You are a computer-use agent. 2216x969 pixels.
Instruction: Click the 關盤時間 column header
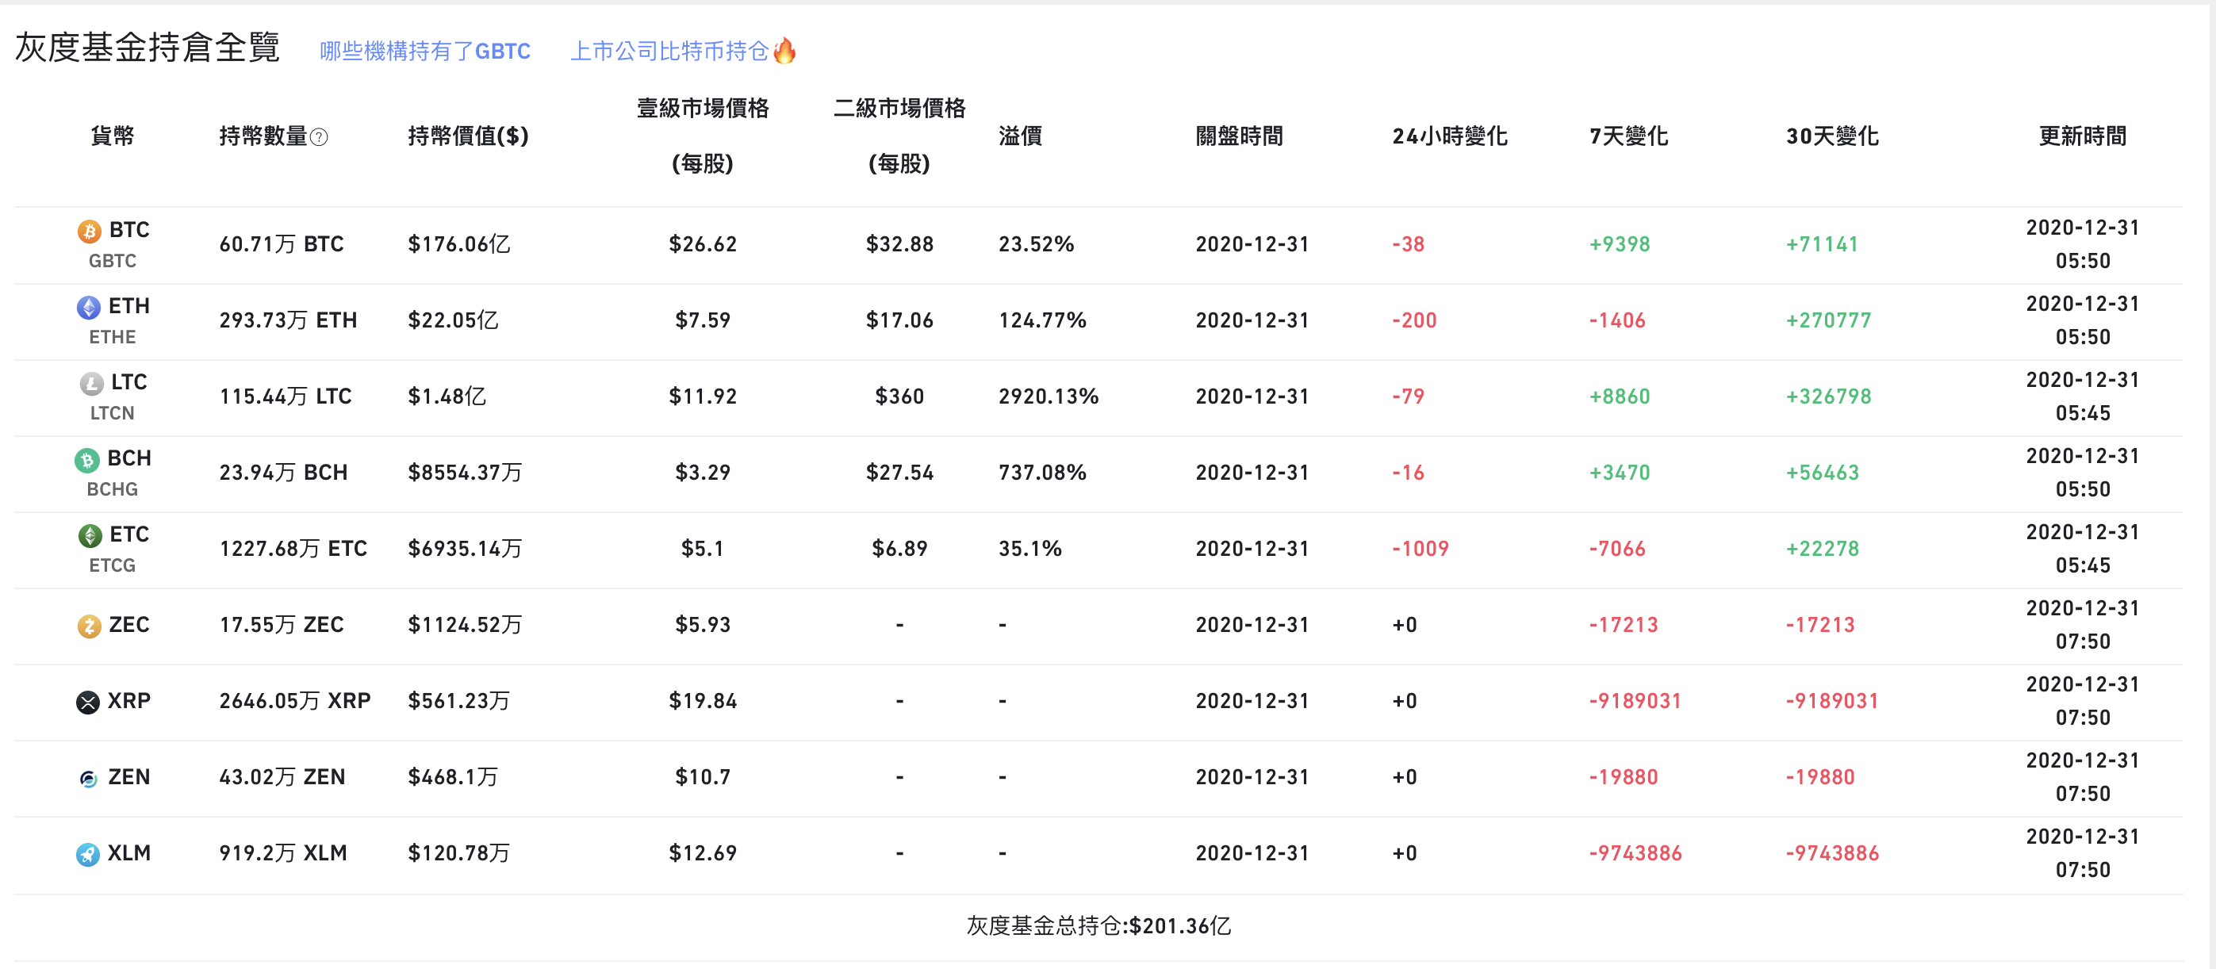(x=1240, y=136)
